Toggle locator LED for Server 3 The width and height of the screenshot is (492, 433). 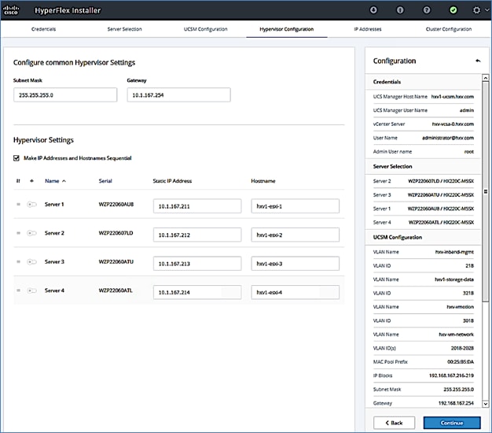point(31,261)
